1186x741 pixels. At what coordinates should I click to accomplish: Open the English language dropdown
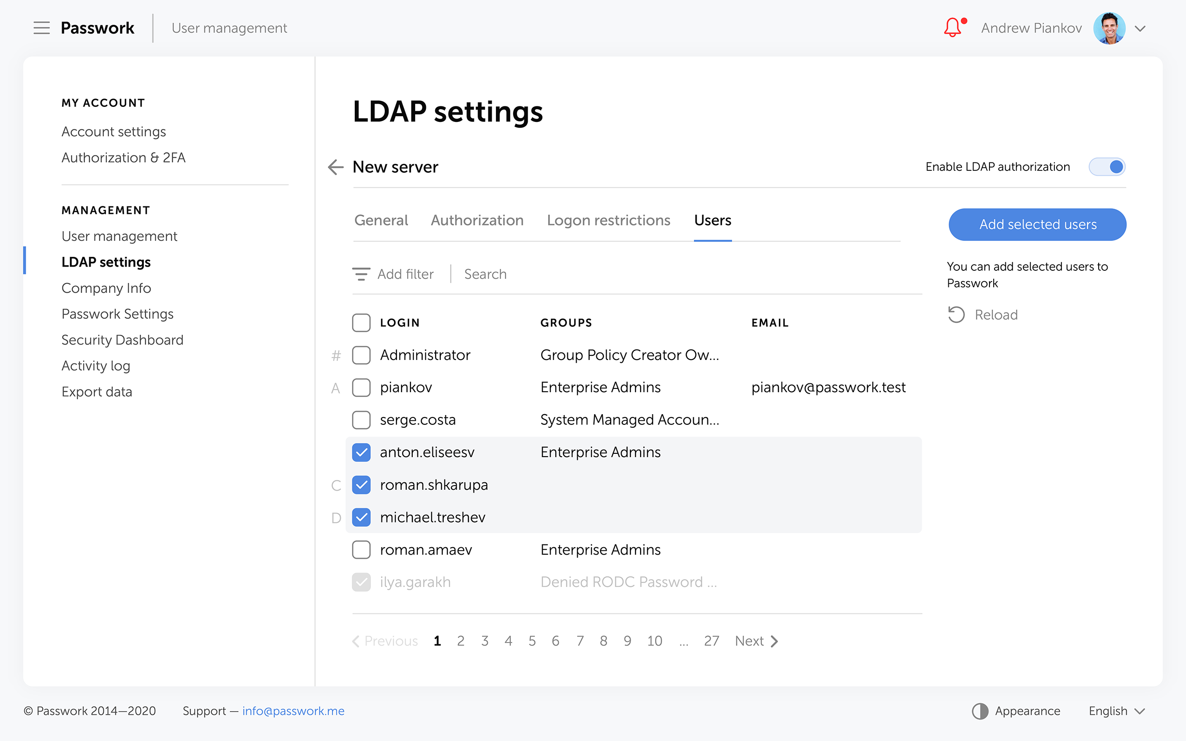coord(1117,711)
